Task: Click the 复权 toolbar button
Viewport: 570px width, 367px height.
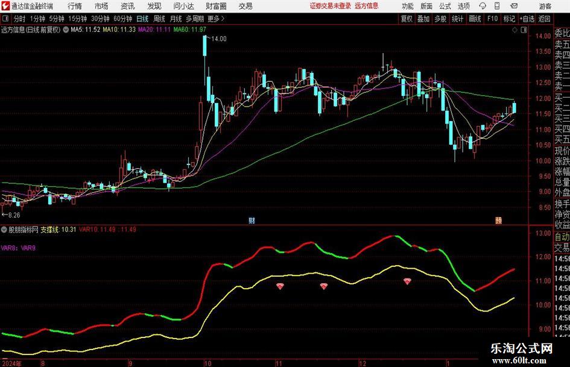Action: [407, 19]
